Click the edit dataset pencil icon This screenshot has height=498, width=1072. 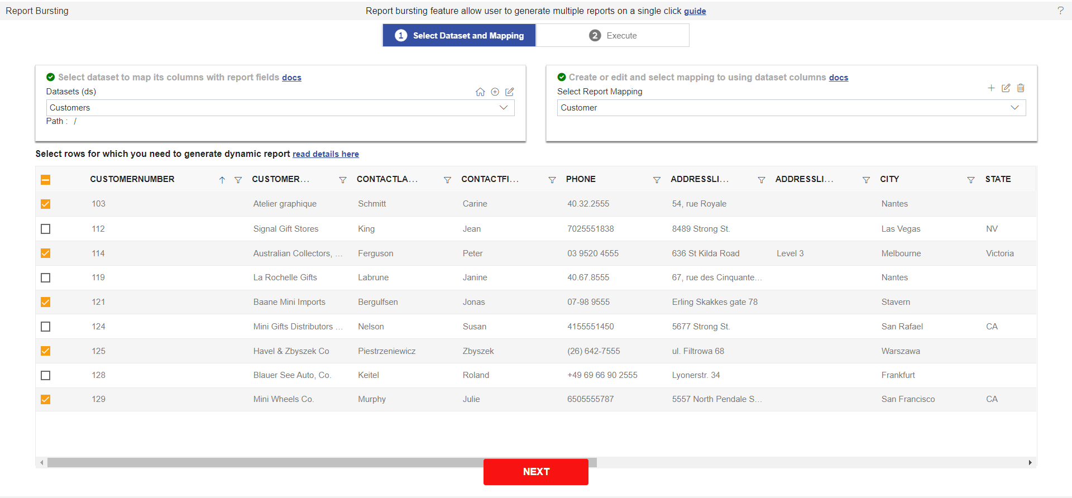coord(509,92)
